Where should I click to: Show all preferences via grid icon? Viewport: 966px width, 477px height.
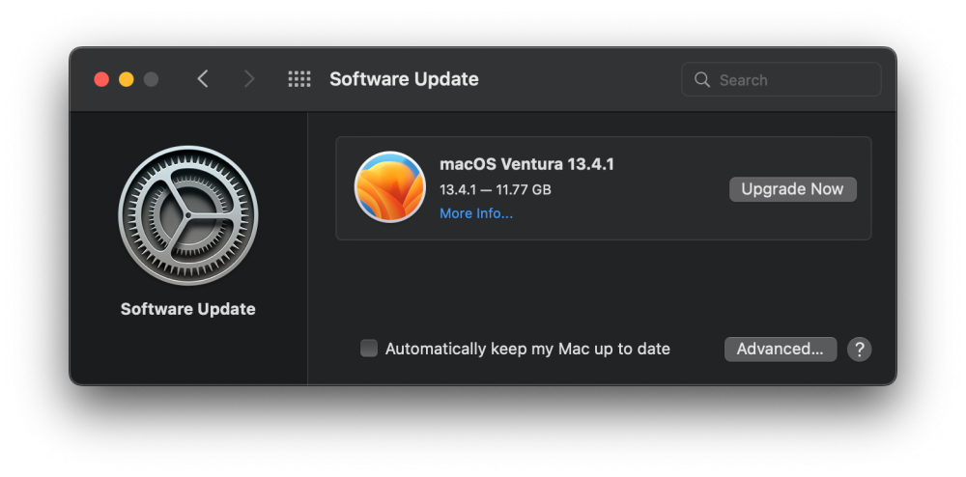(299, 79)
